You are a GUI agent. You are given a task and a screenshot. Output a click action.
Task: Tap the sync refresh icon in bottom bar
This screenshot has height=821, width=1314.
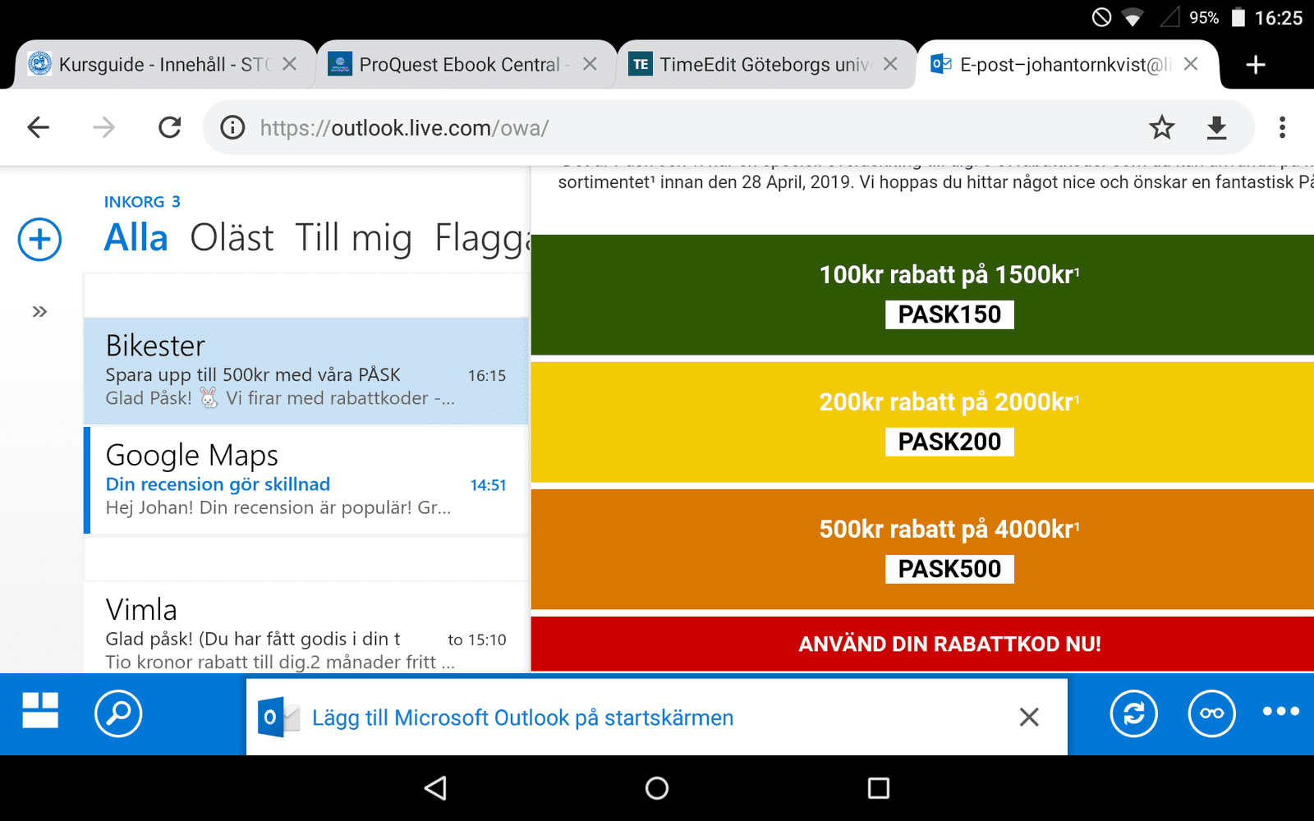[x=1134, y=713]
